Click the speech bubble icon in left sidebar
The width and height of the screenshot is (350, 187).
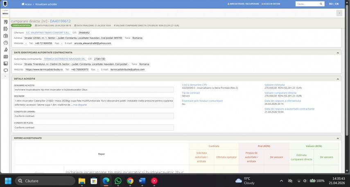(5, 70)
